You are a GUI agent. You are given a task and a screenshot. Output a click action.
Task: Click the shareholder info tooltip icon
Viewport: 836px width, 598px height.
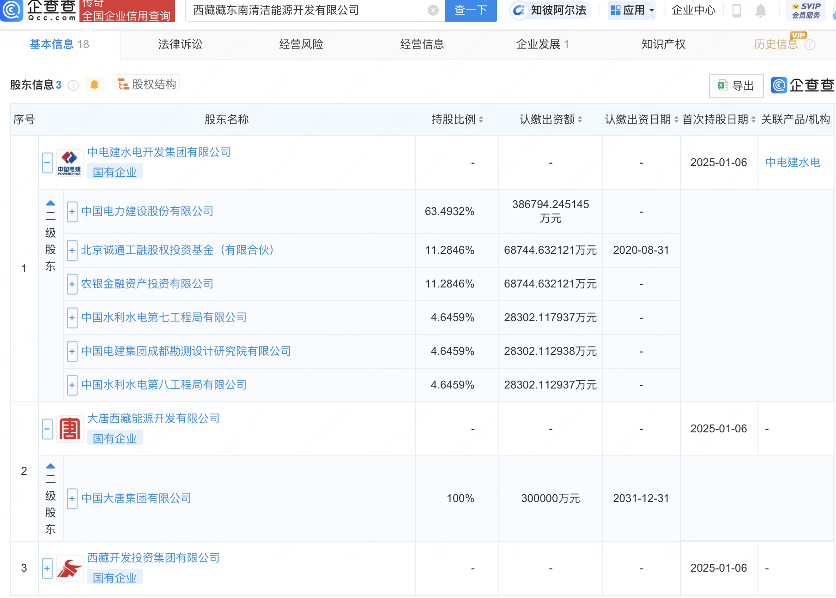[x=73, y=85]
